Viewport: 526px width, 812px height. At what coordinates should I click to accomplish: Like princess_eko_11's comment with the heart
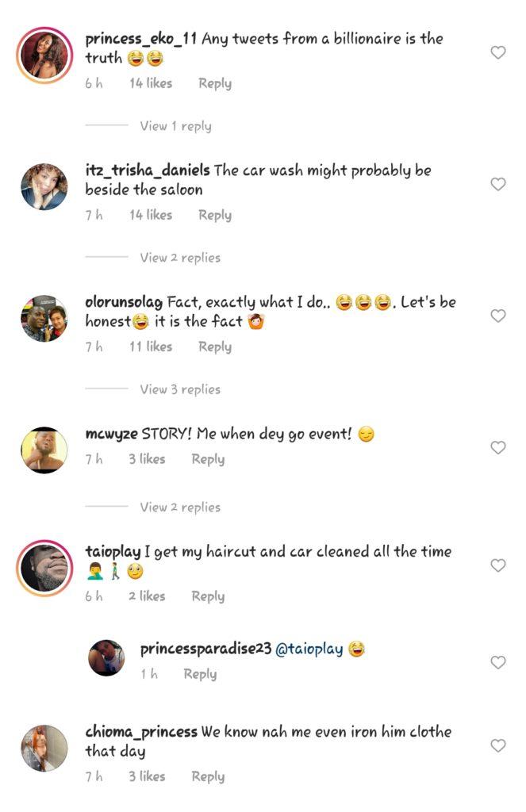coord(497,53)
